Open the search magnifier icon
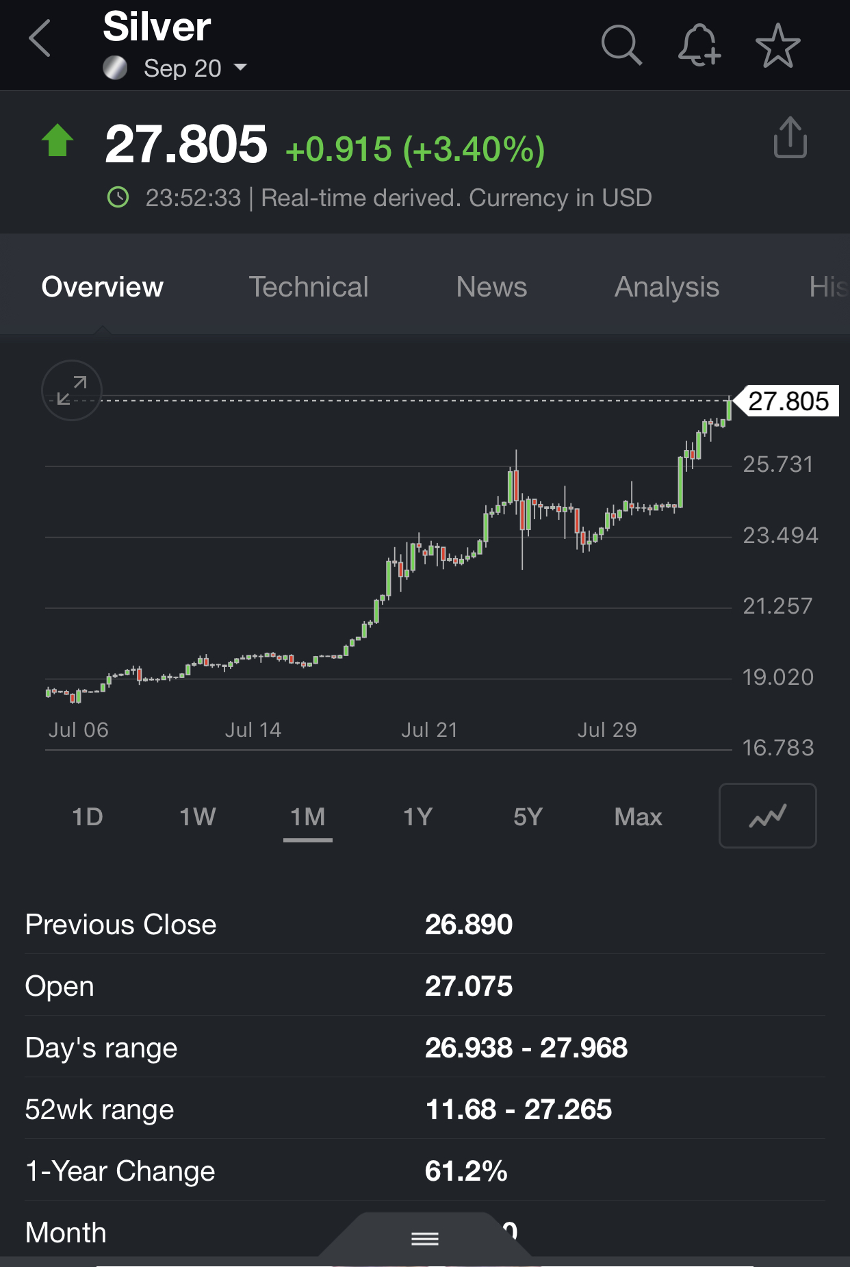Viewport: 850px width, 1267px height. point(621,45)
